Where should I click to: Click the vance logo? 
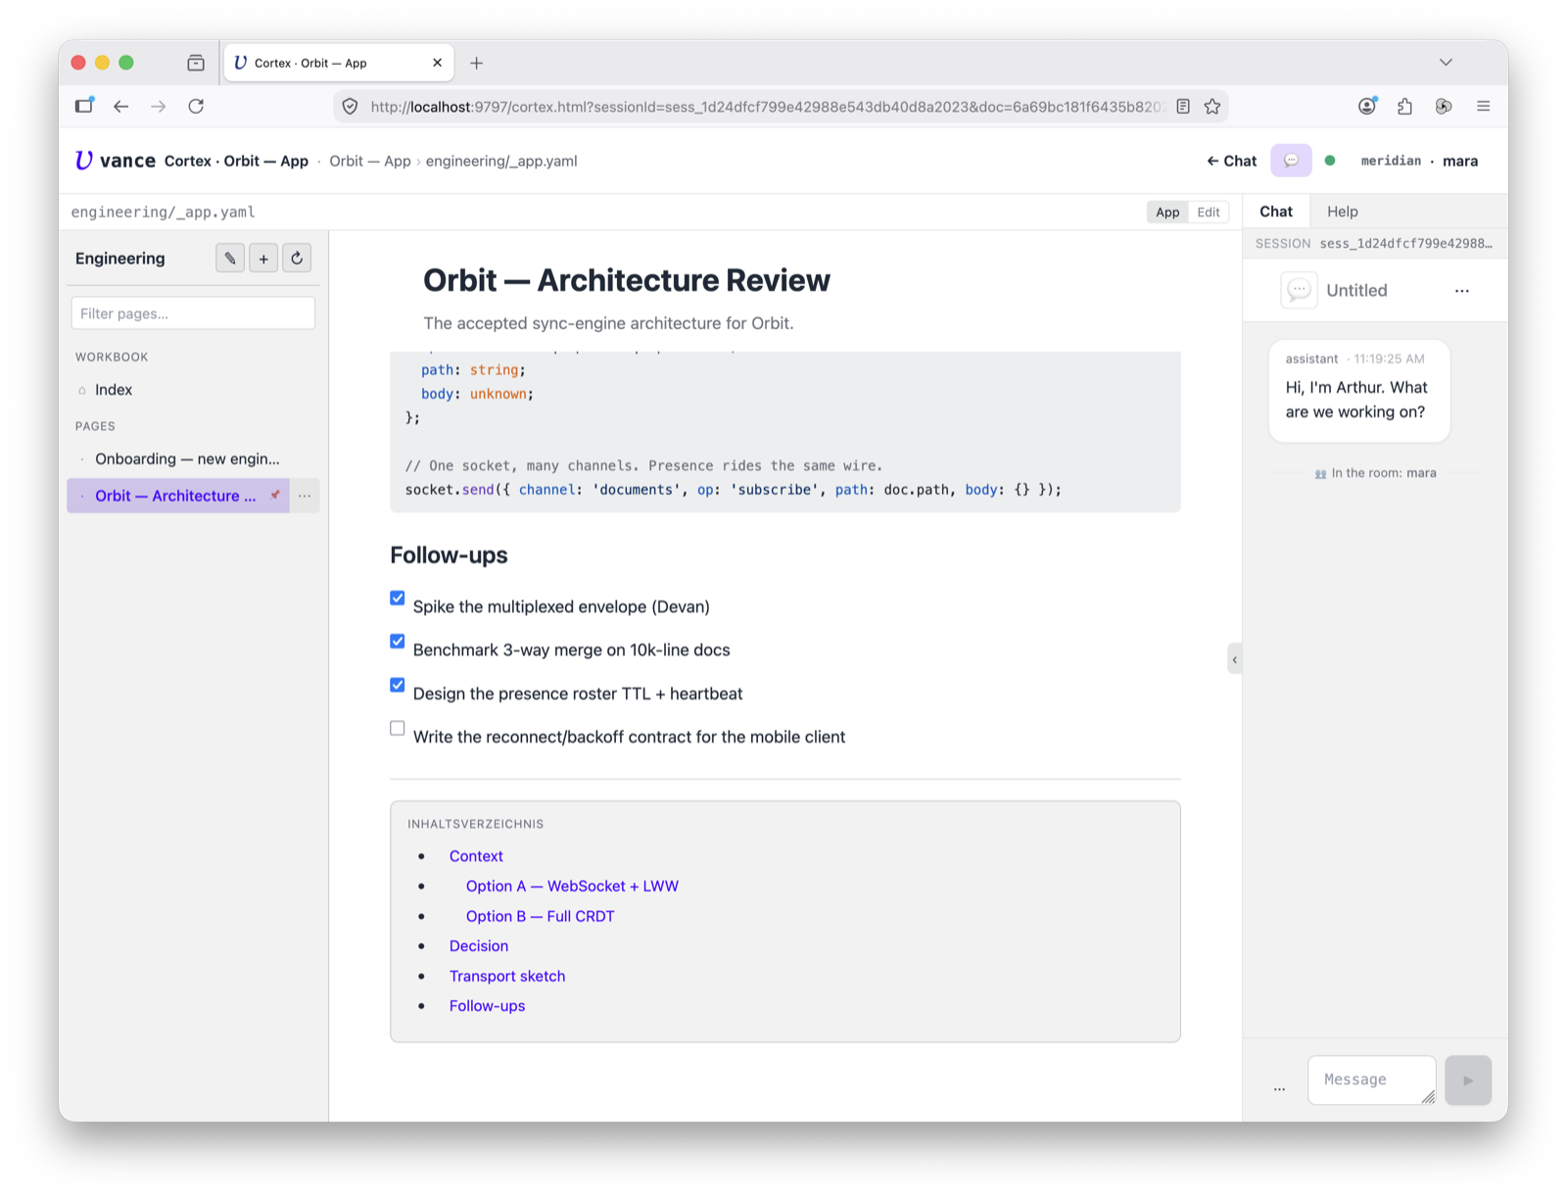coord(116,161)
